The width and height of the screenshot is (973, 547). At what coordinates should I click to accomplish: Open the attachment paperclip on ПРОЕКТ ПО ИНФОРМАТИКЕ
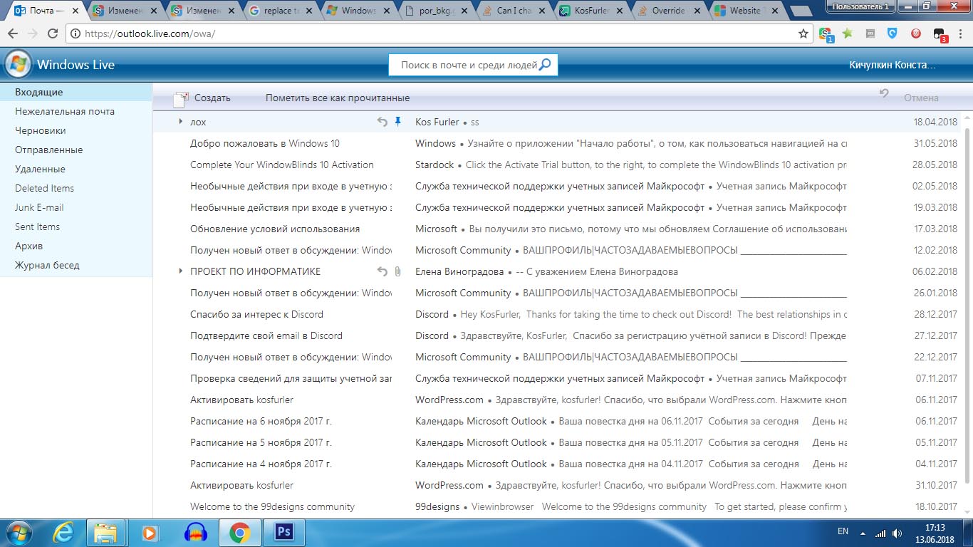pos(397,271)
